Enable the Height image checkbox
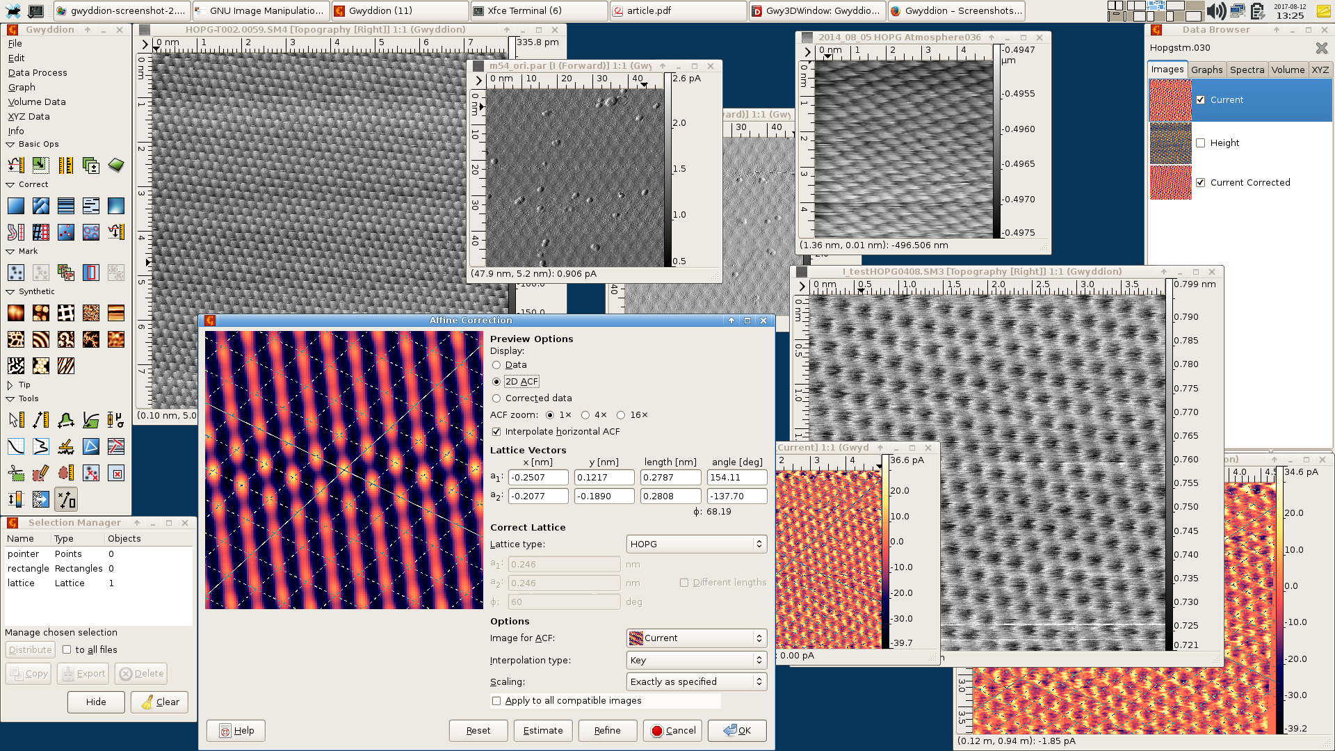This screenshot has width=1335, height=751. 1200,143
